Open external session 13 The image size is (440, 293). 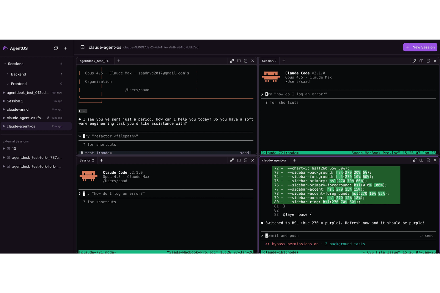click(36, 148)
